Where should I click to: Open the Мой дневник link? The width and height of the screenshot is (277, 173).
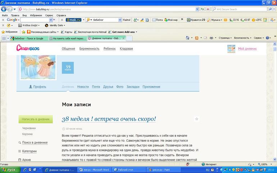pyautogui.click(x=248, y=49)
